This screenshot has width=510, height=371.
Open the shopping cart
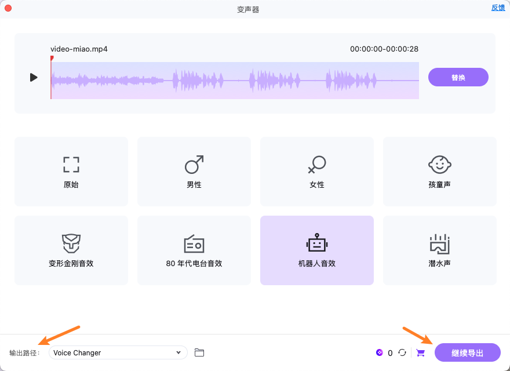point(420,352)
